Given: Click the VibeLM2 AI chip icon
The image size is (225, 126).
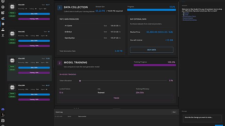Looking at the screenshot, I should 12,34.
